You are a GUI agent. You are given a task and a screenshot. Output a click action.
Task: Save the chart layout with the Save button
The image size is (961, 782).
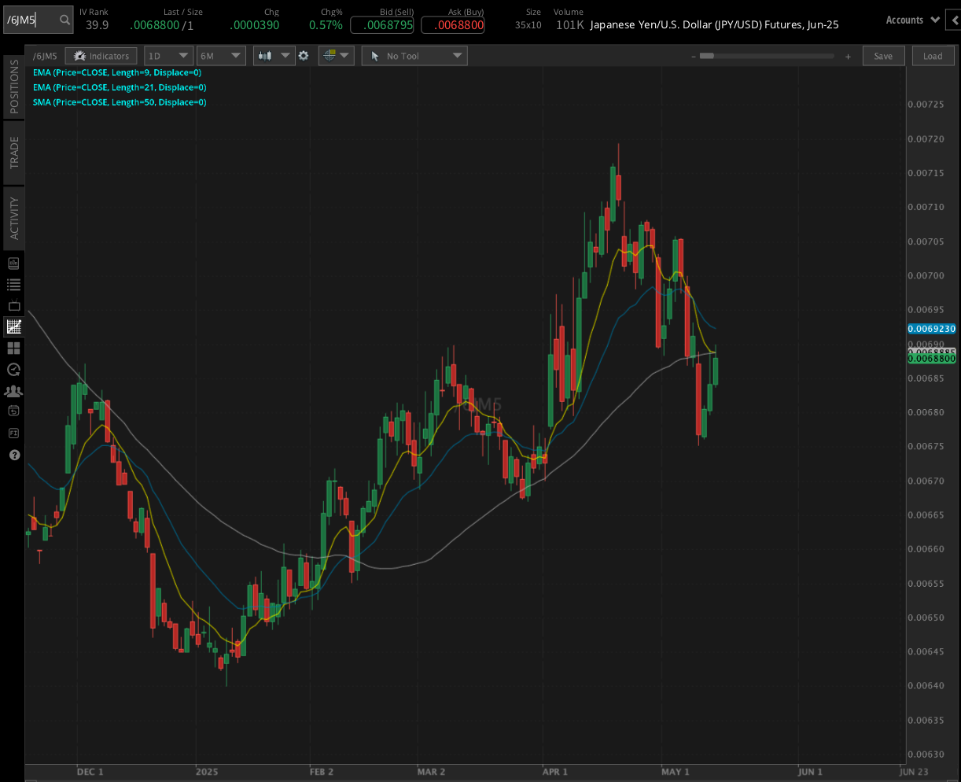[x=883, y=55]
